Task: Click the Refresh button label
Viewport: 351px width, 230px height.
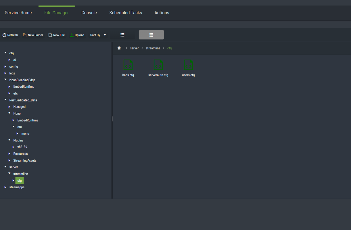Action: 13,35
